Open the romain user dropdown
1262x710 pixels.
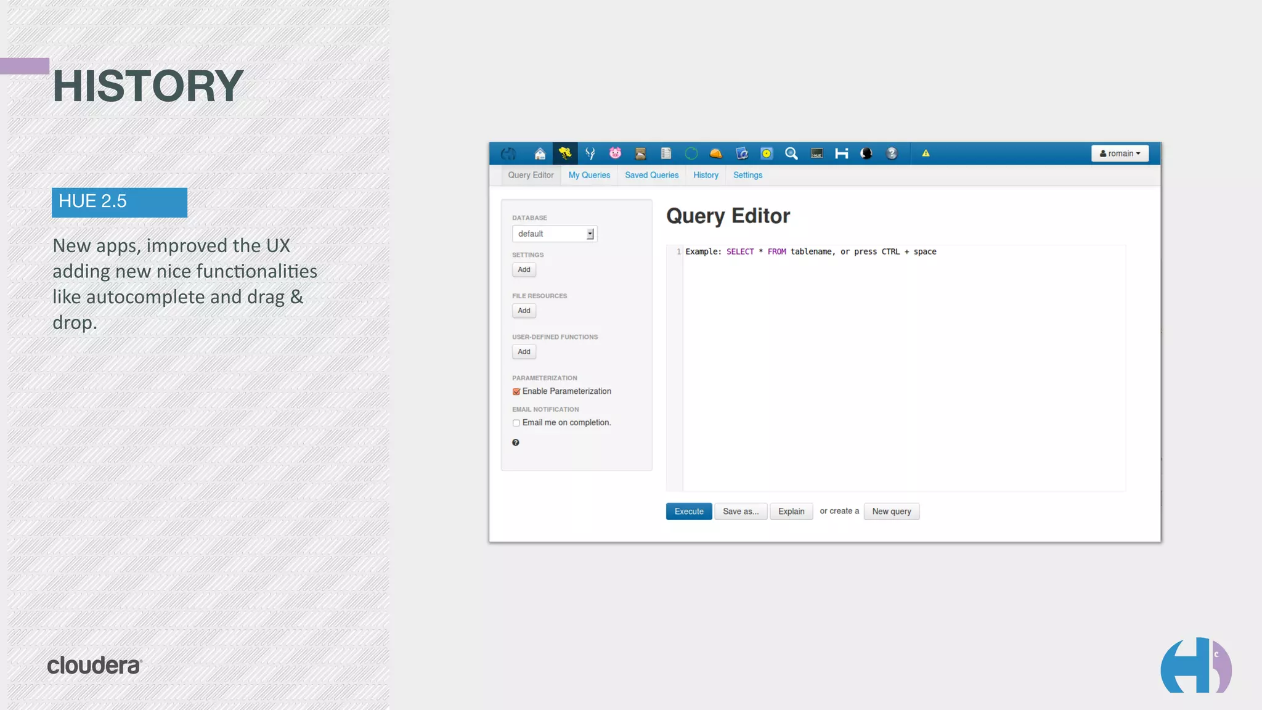(x=1120, y=153)
